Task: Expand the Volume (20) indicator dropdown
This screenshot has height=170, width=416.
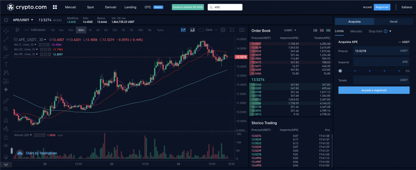Action: (31, 135)
